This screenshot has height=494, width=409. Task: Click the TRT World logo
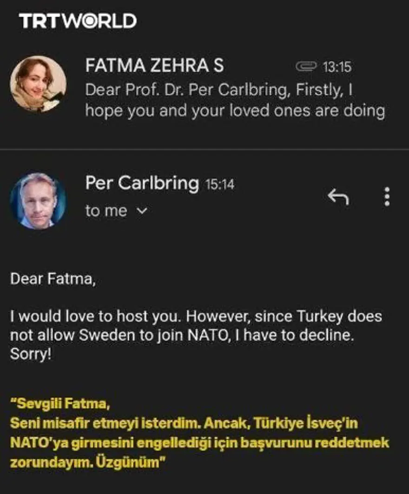pyautogui.click(x=78, y=21)
